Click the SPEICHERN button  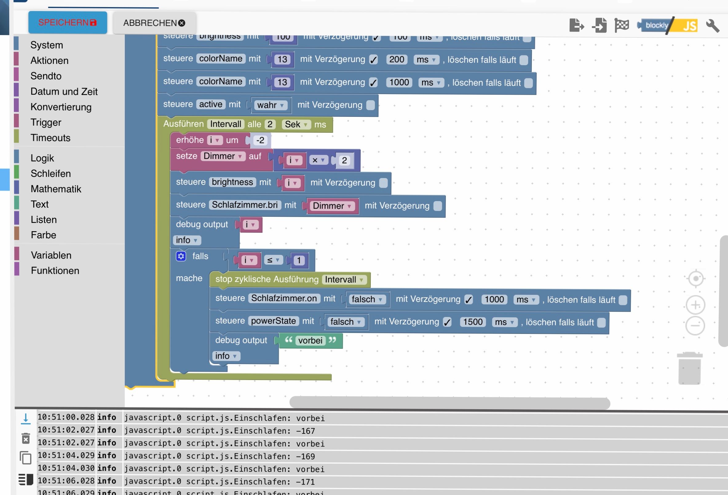(x=67, y=22)
